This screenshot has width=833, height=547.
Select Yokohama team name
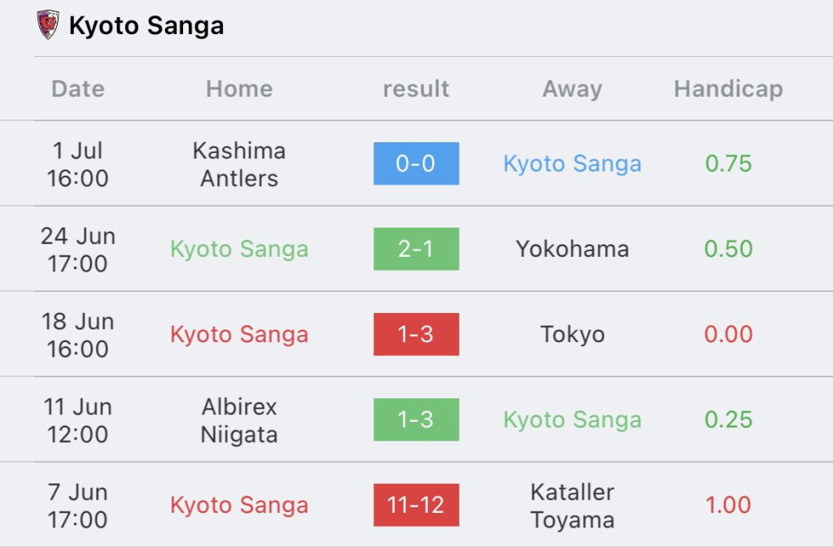(572, 249)
